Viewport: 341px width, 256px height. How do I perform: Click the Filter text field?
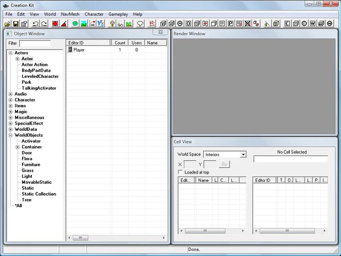pos(35,43)
